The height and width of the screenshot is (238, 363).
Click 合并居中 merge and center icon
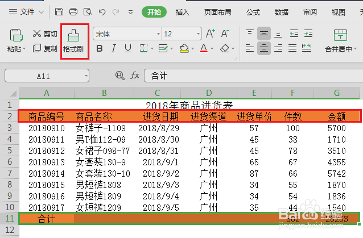pyautogui.click(x=340, y=35)
